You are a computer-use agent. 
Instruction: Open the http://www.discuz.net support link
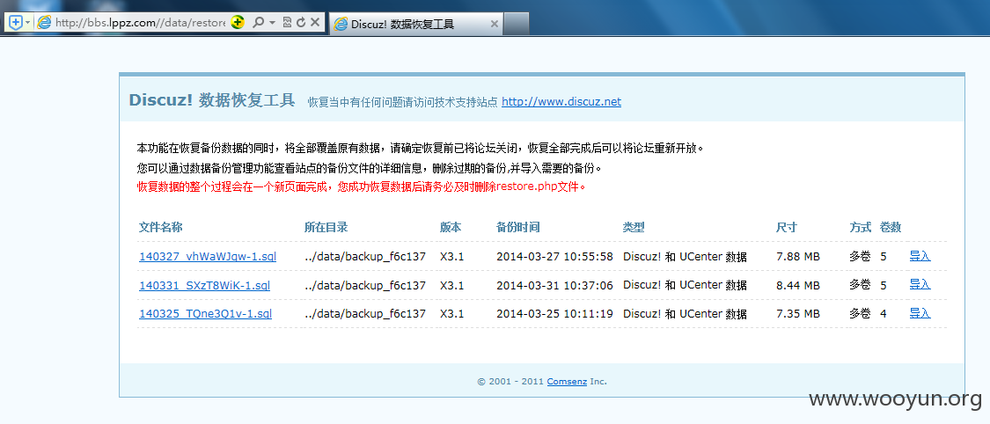coord(561,101)
